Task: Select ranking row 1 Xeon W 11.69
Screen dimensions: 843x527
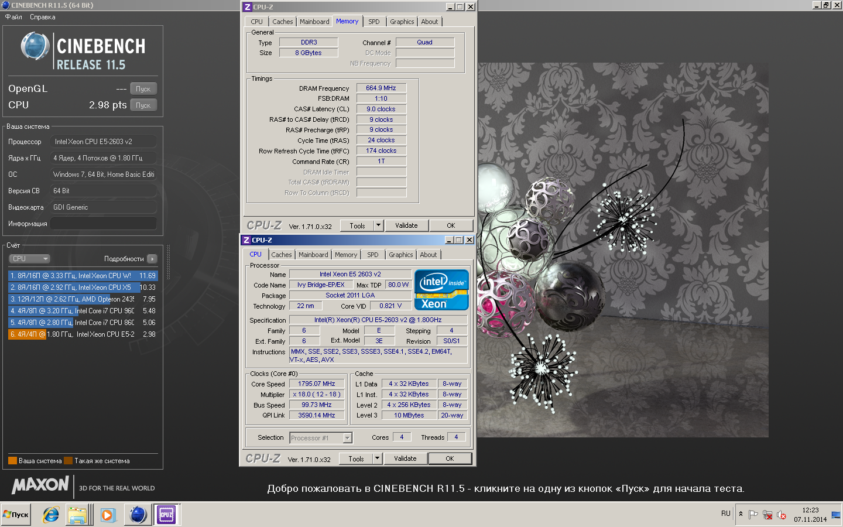Action: coord(83,276)
